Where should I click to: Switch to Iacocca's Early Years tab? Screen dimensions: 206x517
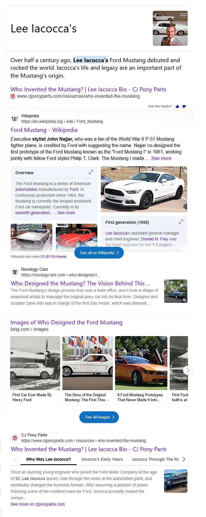click(x=102, y=459)
